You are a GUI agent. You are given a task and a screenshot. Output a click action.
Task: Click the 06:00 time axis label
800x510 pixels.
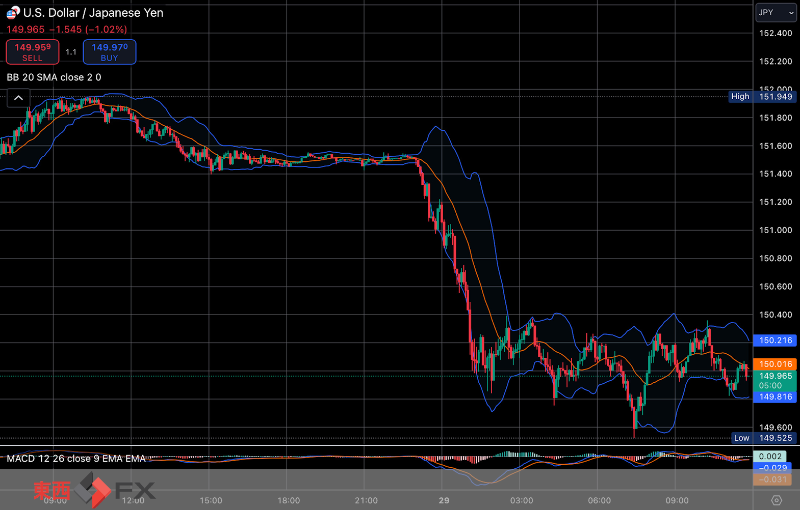point(599,500)
